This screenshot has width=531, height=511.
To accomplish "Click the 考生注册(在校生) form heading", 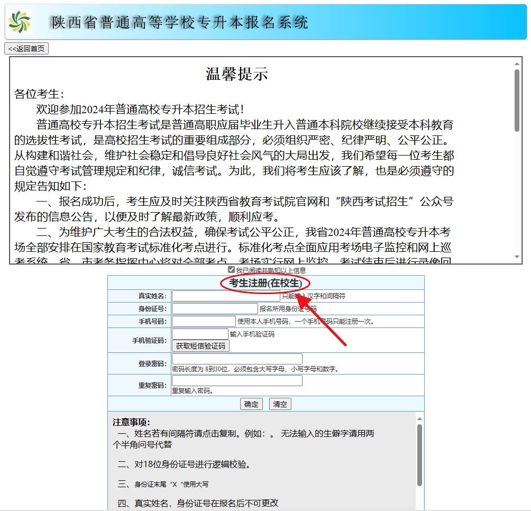I will (x=265, y=283).
